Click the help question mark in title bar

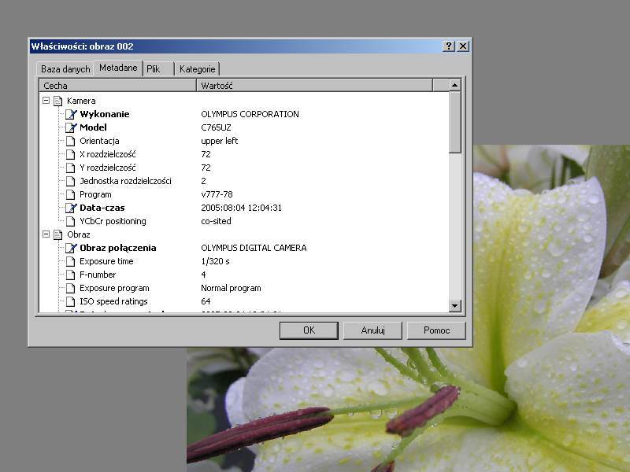[x=449, y=46]
